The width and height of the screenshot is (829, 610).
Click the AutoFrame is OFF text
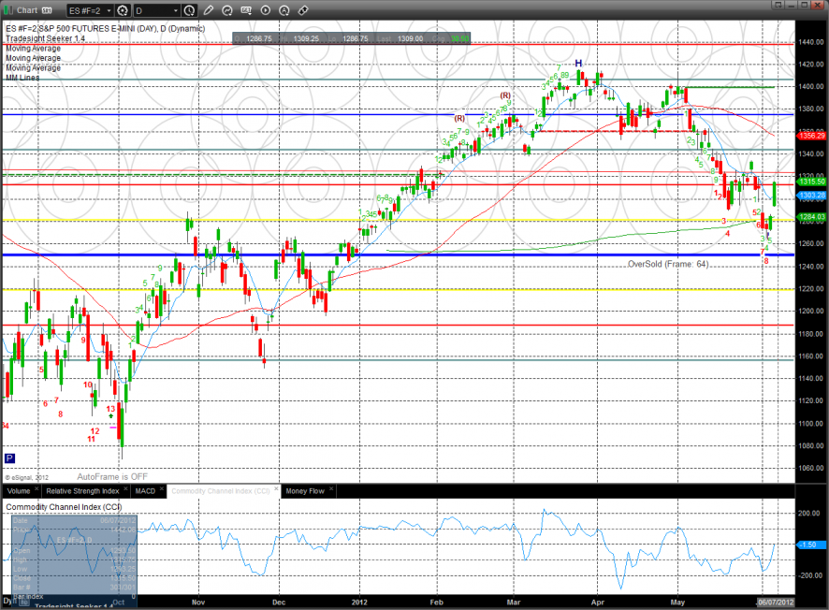(x=112, y=477)
